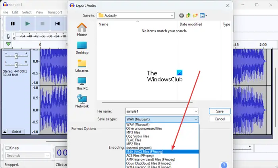This screenshot has width=278, height=168.
Task: Choose (external program) export option
Action: point(162,148)
